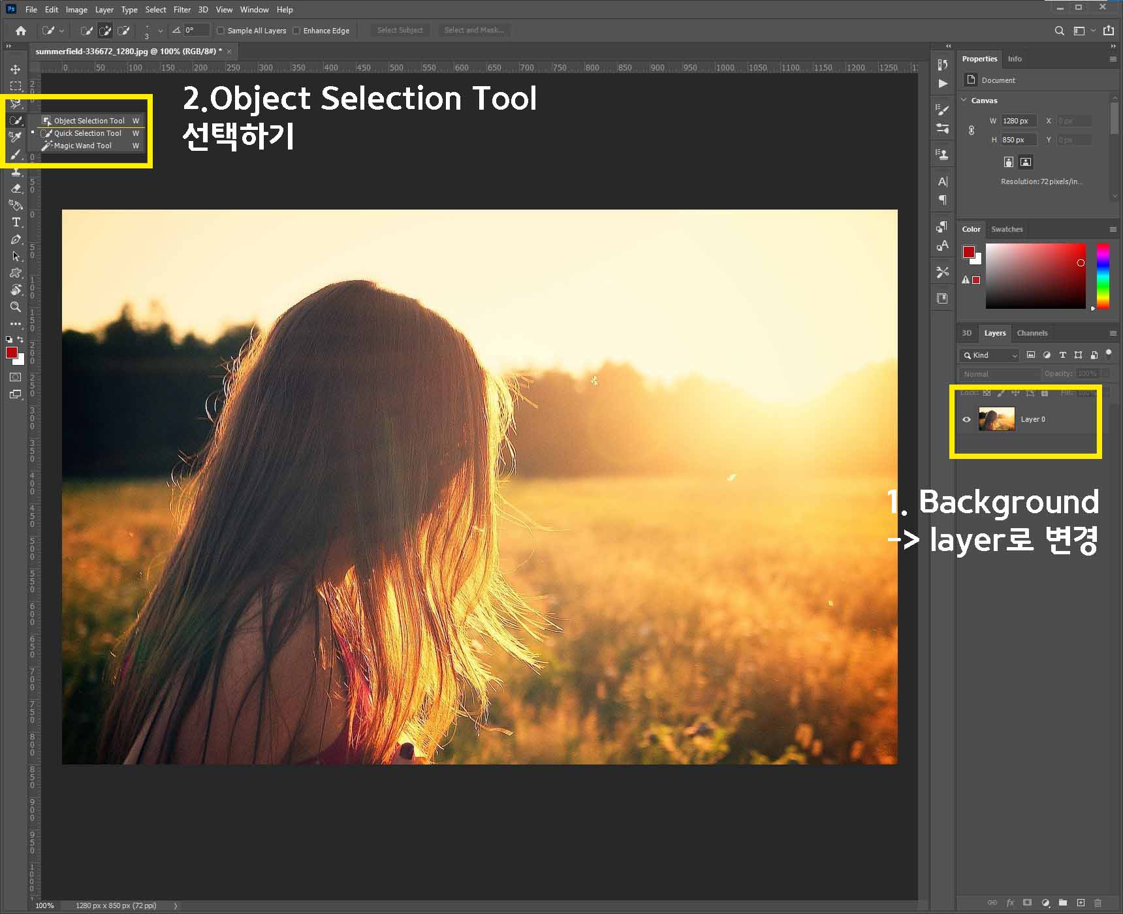
Task: Open the Filter menu
Action: 182,10
